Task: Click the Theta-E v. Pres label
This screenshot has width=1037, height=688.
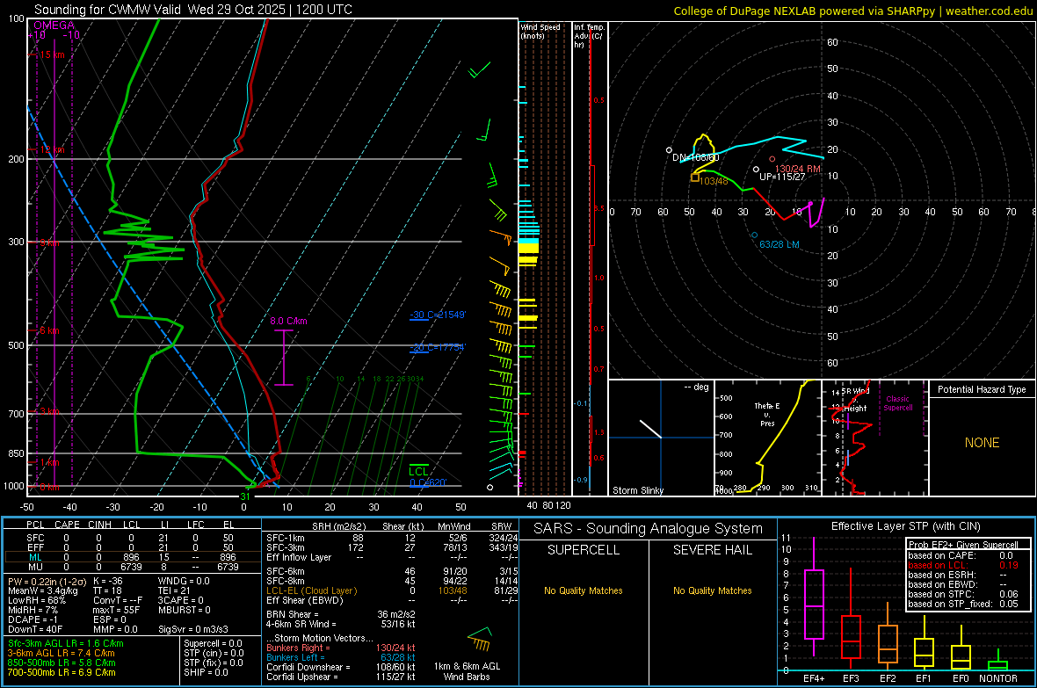Action: (x=767, y=414)
